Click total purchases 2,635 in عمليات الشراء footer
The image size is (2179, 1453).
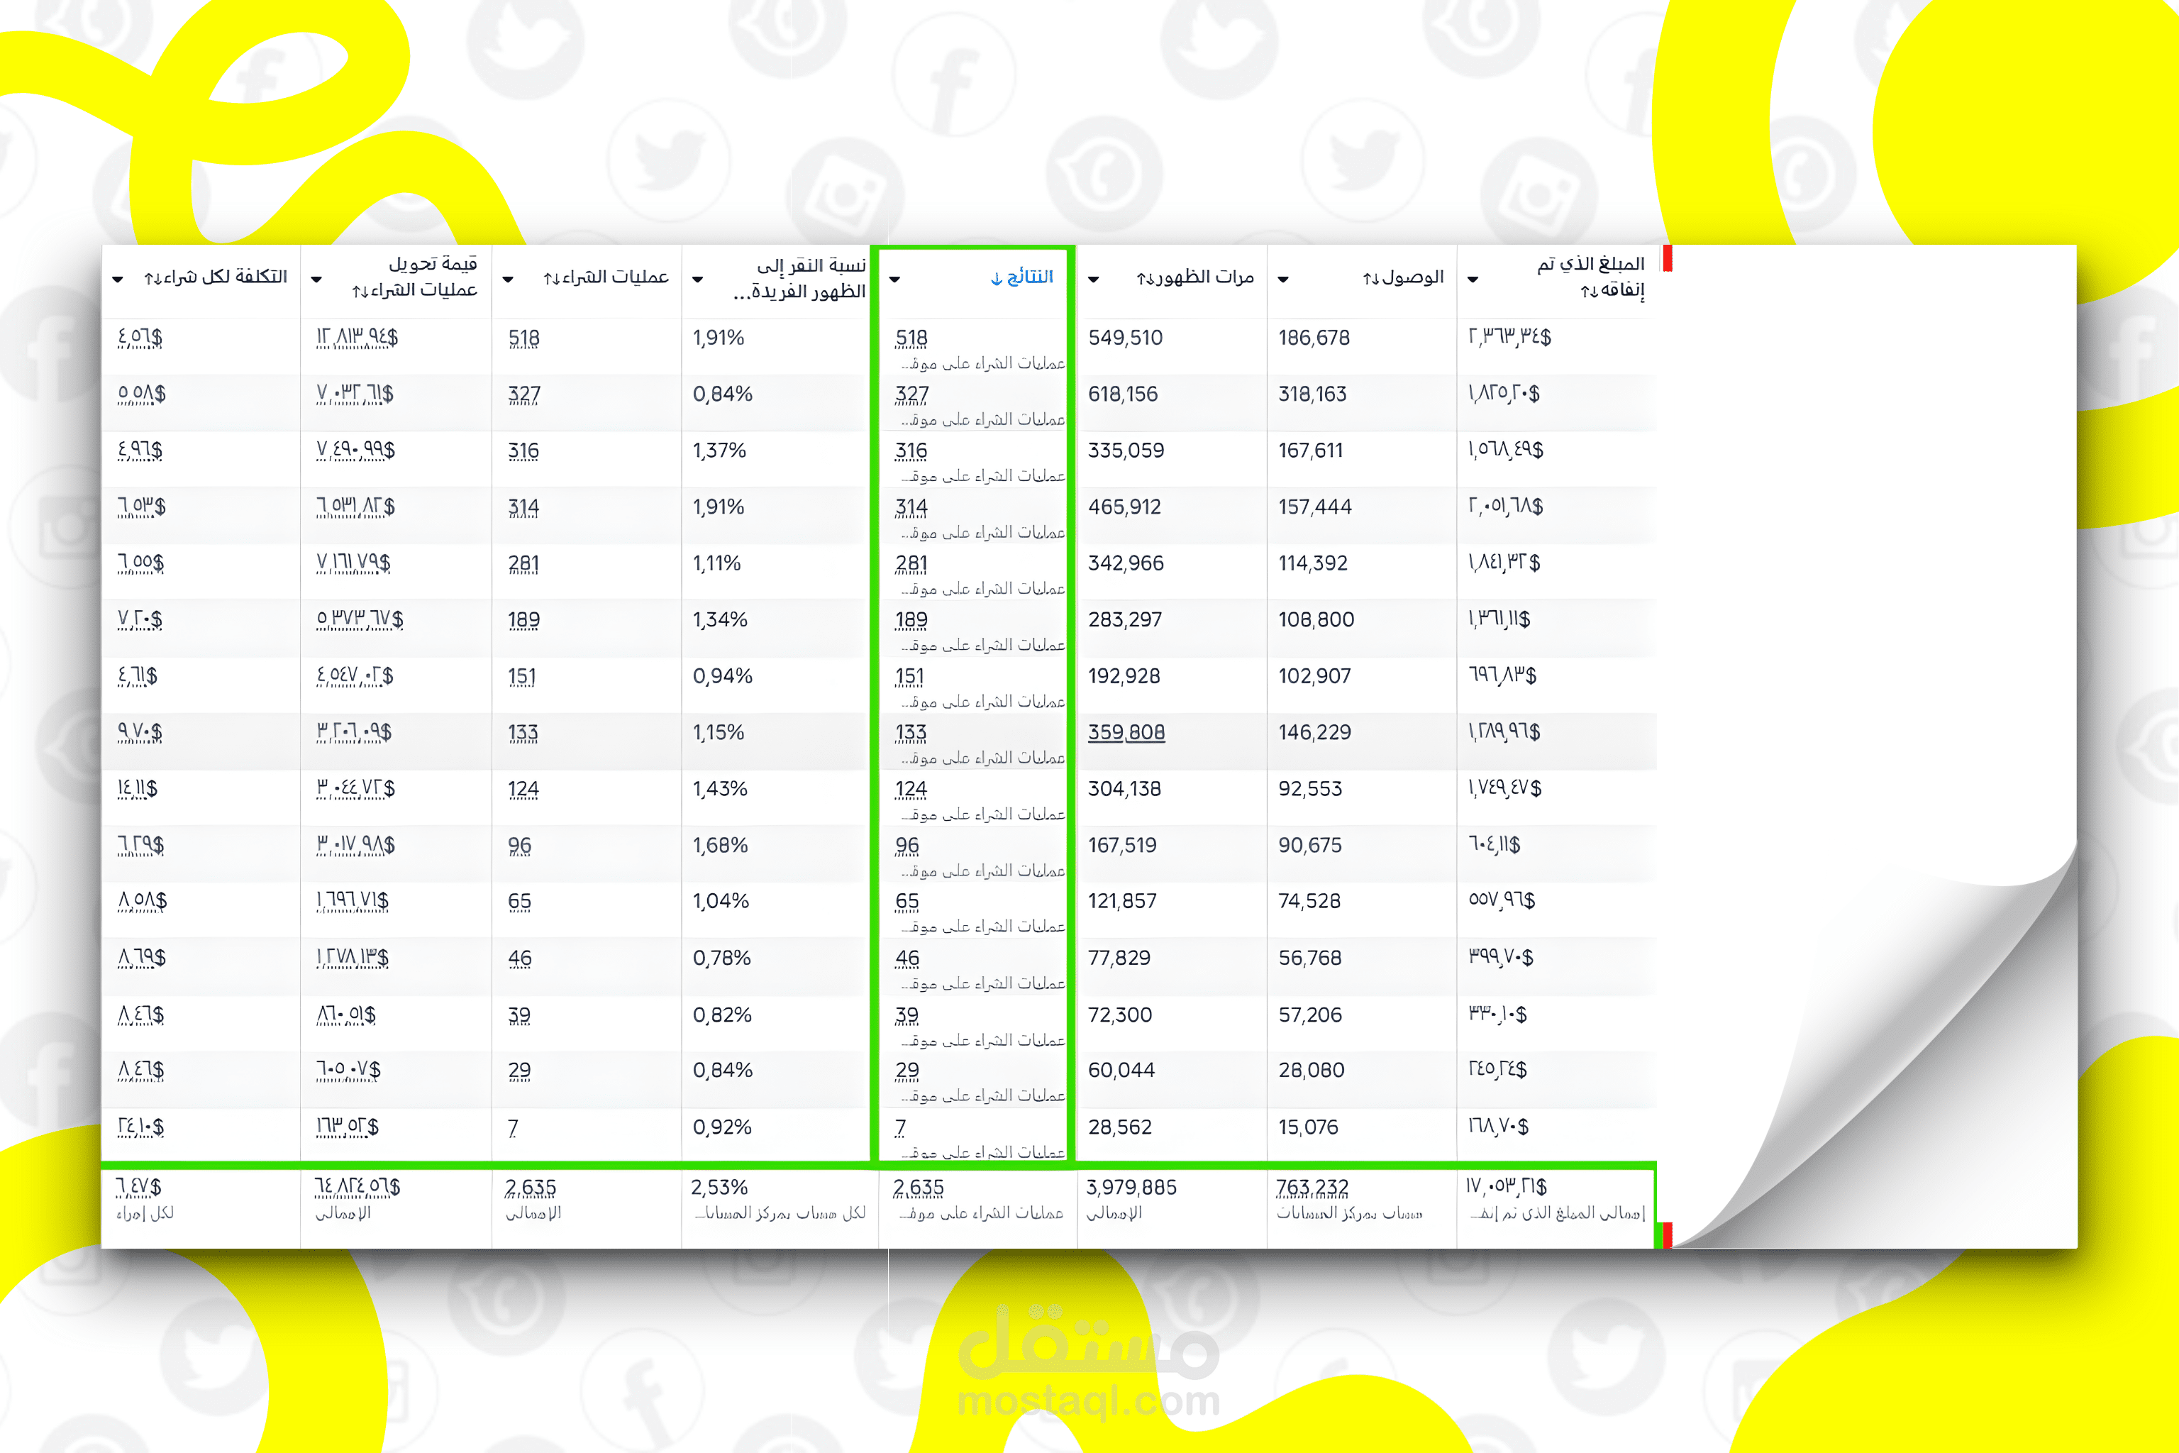pos(530,1187)
